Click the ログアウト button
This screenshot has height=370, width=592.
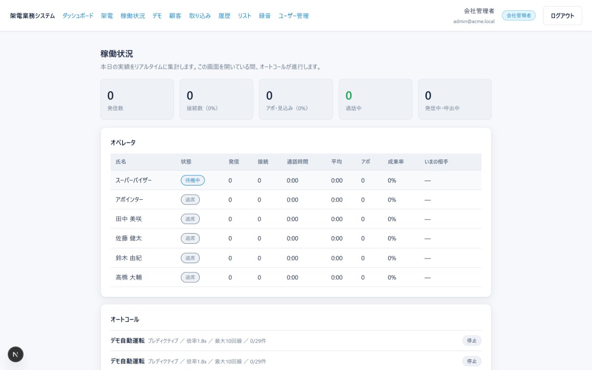(x=562, y=16)
